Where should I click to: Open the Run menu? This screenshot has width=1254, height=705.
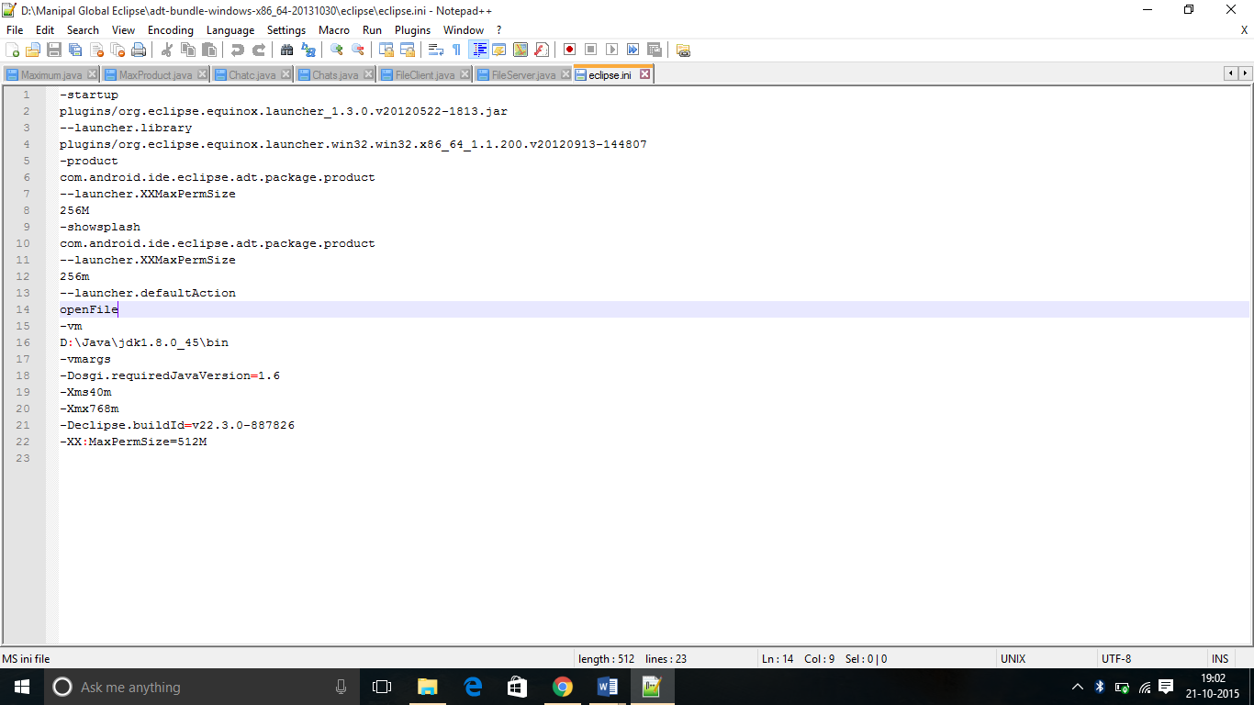pos(372,30)
